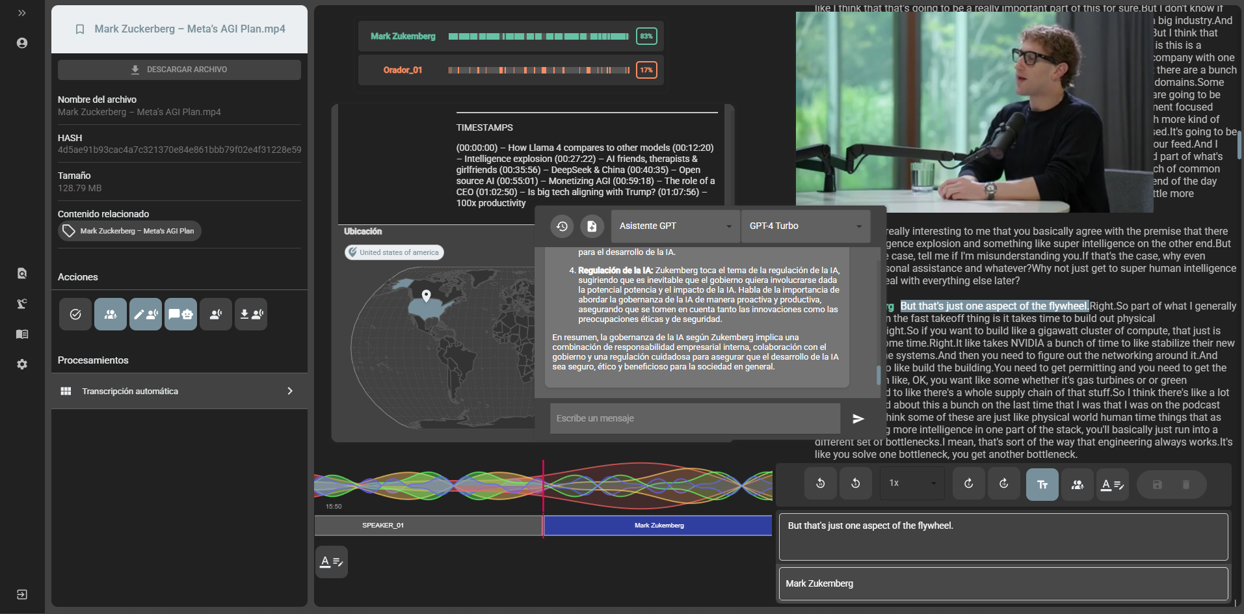The width and height of the screenshot is (1244, 614).
Task: Open the document search icon in the sidebar
Action: coord(22,273)
